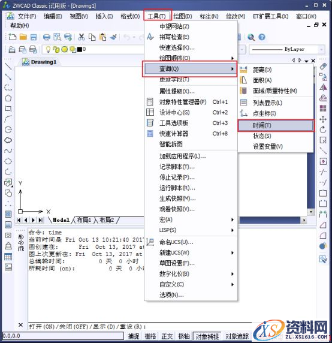
Task: Select the Move modify tool
Action: click(x=323, y=119)
